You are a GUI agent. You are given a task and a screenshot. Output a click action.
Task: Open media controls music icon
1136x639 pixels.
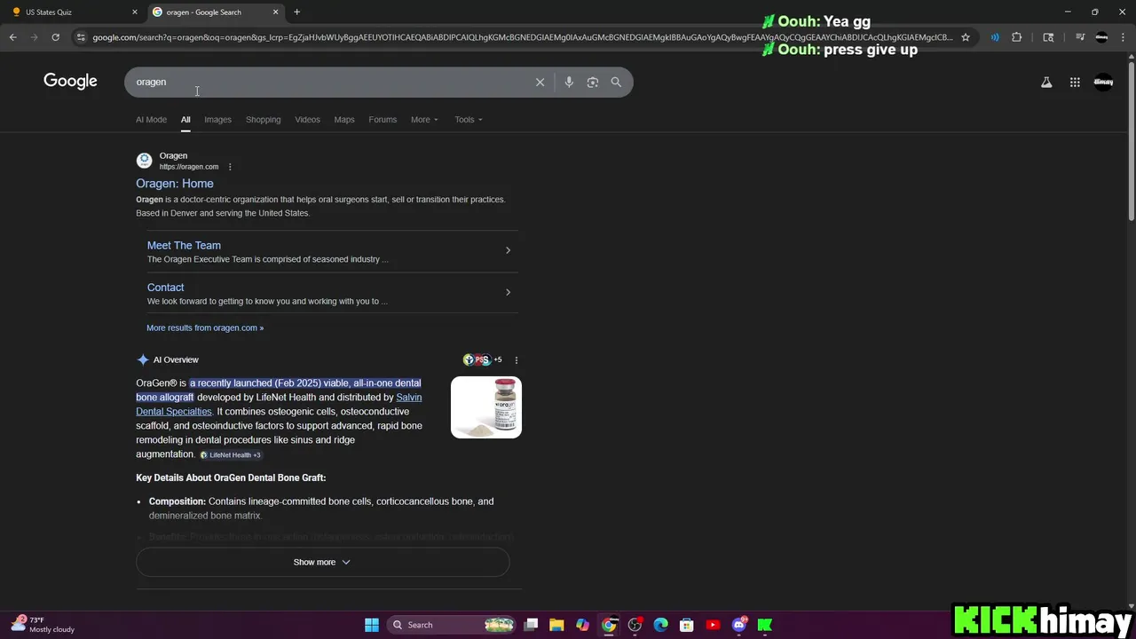(x=1080, y=37)
